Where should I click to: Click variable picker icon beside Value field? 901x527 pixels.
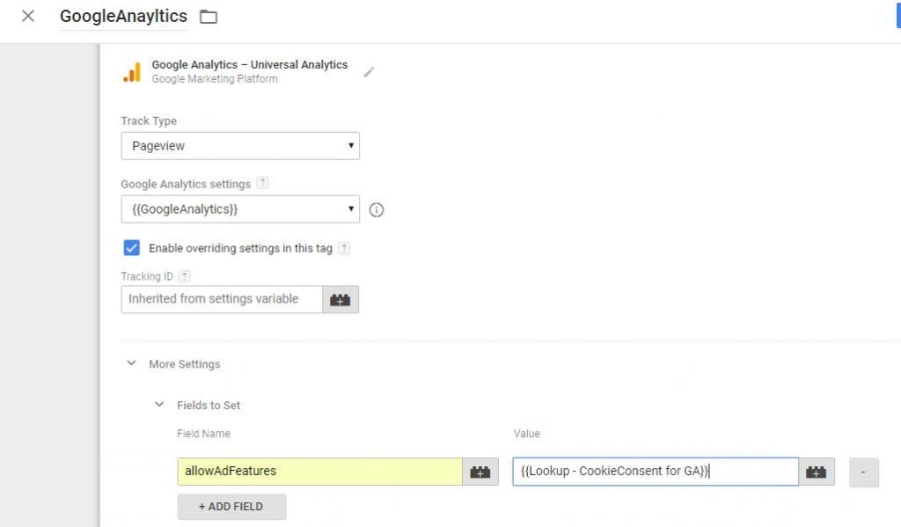(817, 472)
